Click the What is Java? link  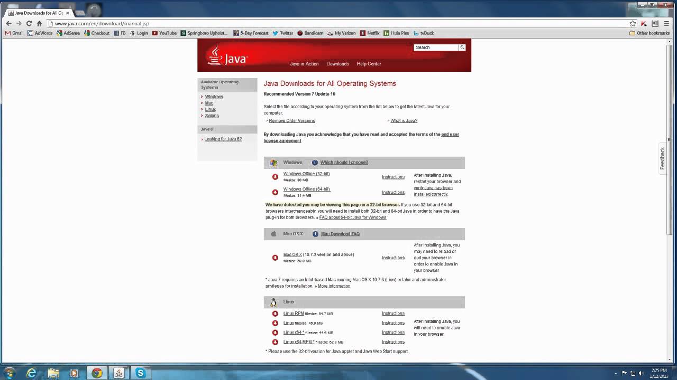[404, 121]
